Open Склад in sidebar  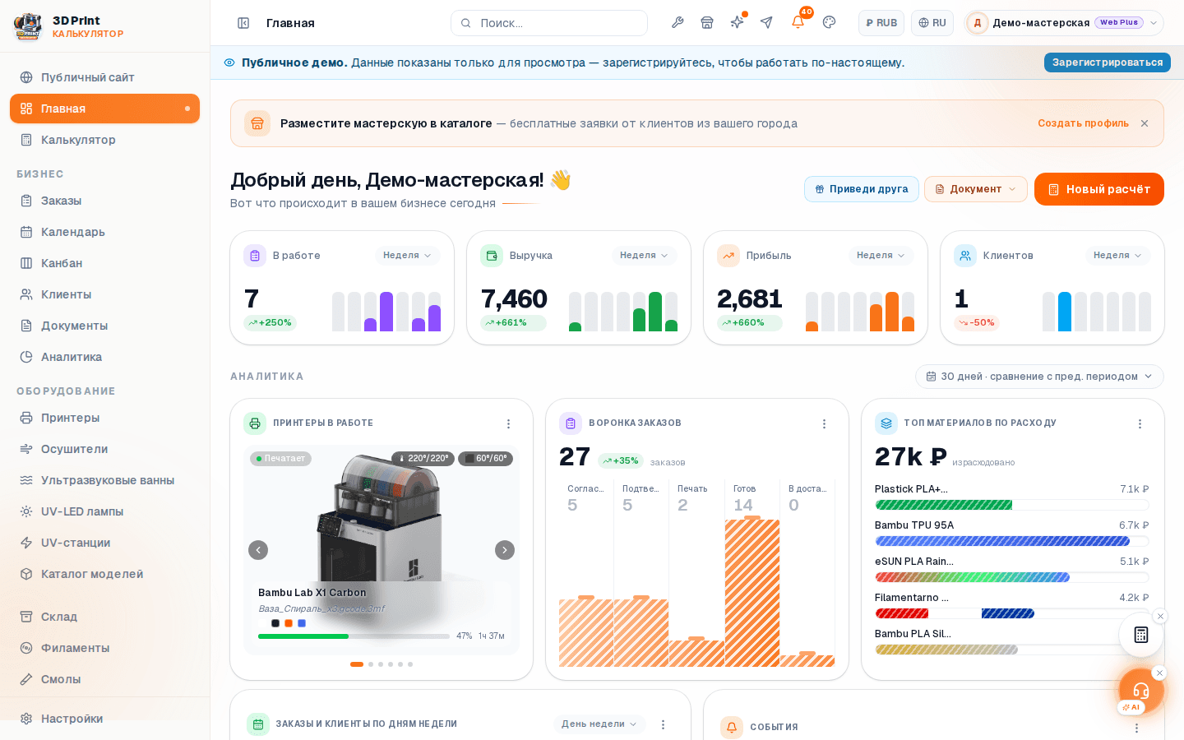pyautogui.click(x=104, y=617)
